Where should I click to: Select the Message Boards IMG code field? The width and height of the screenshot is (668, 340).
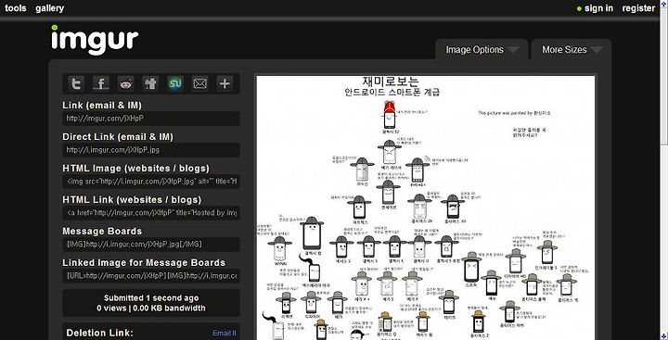[151, 245]
